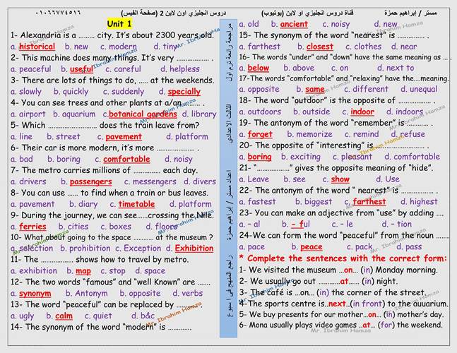Select the red answer "historical"
Image resolution: width=457 pixels, height=353 pixels.
tap(37, 47)
